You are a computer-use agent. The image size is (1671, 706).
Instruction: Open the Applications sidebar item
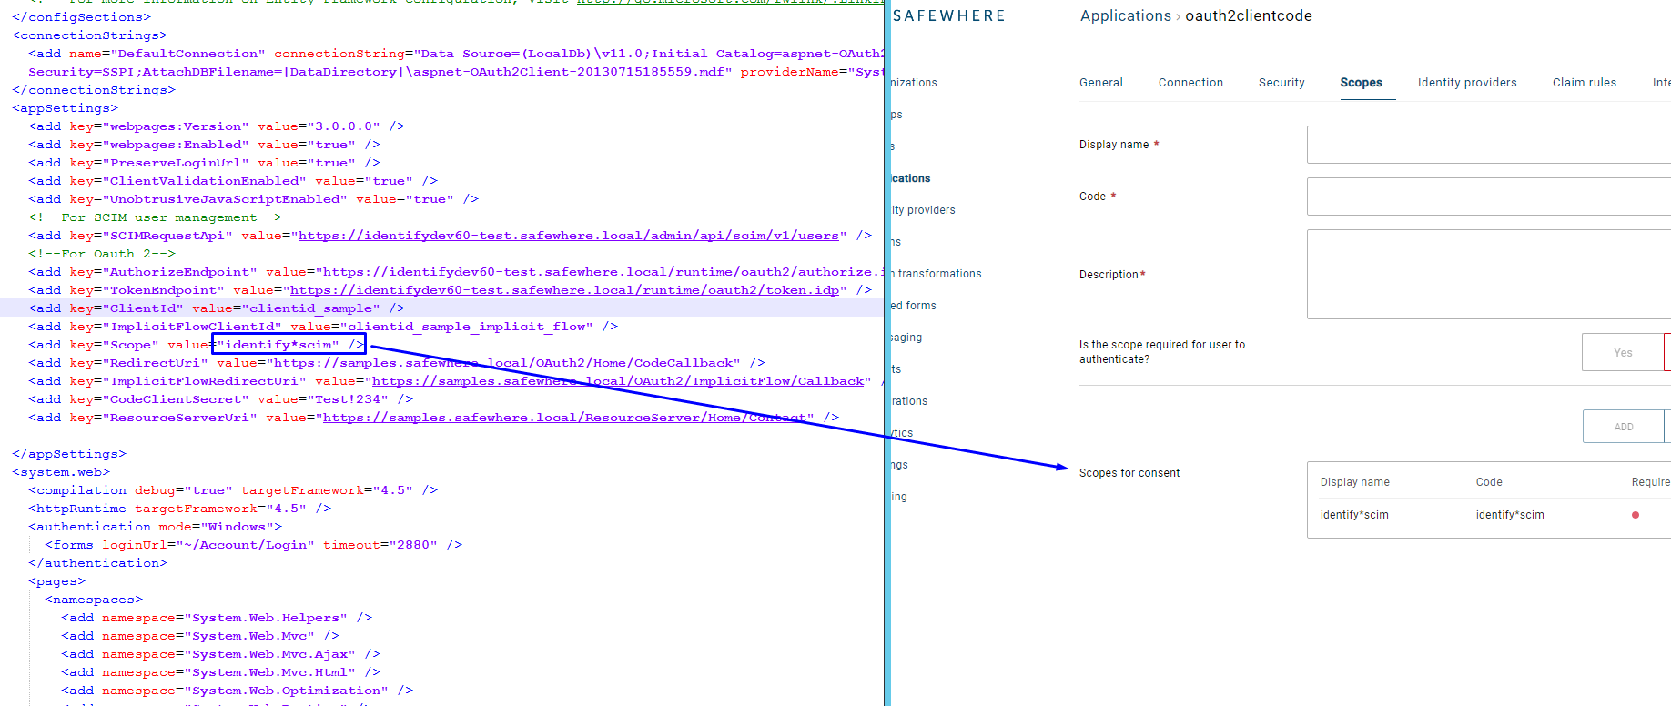(x=910, y=178)
